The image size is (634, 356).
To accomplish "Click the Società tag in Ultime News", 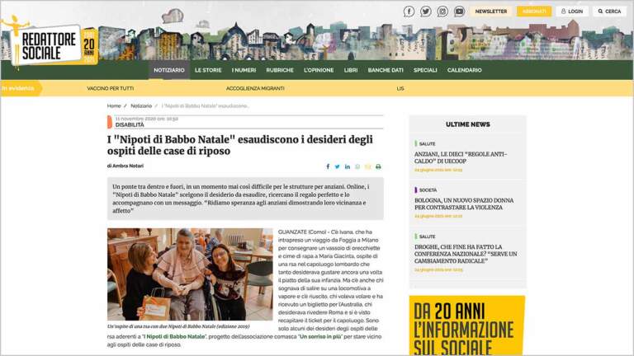I will click(428, 190).
